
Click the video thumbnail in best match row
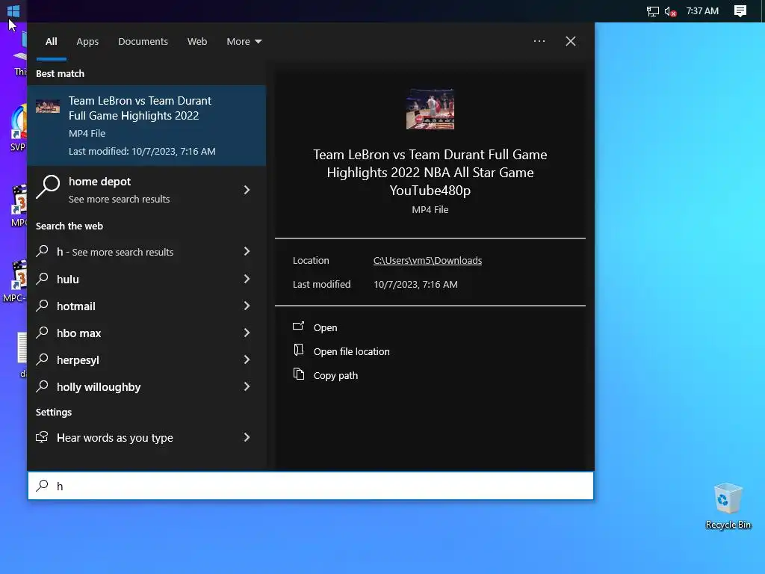48,106
